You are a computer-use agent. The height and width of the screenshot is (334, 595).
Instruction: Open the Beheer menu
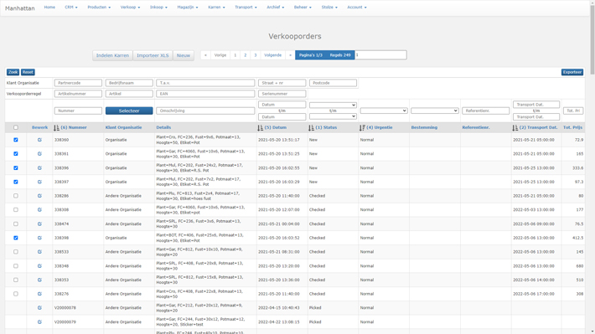[x=303, y=8]
